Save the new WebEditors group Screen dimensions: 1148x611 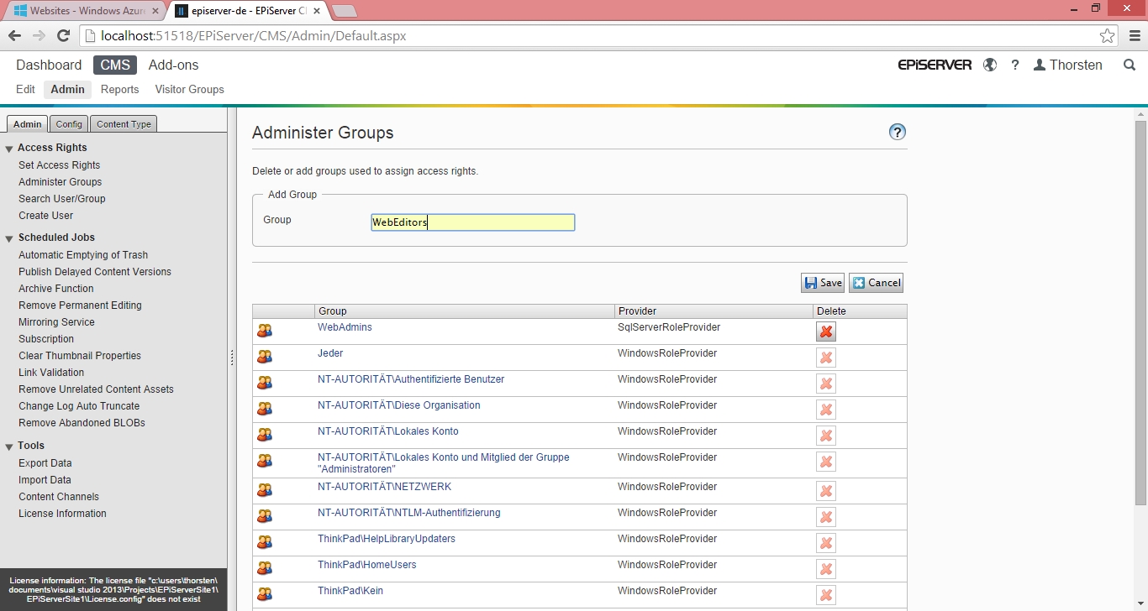pos(822,283)
